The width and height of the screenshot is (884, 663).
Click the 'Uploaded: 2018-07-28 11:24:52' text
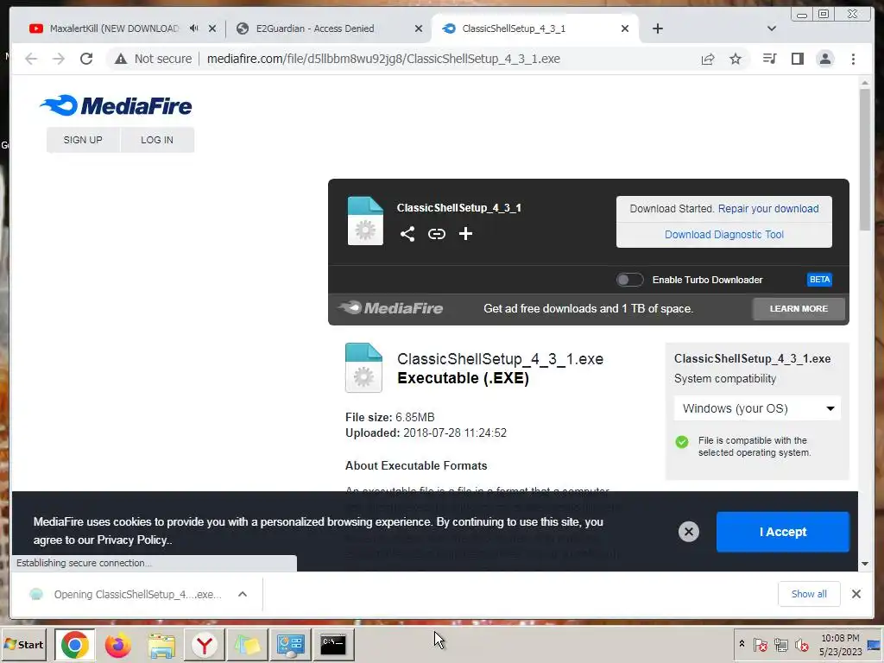point(426,433)
